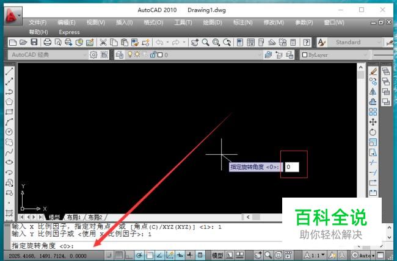Screen dimensions: 397x261
Task: Toggle Dynamic UCS in the status bar
Action: [170, 256]
